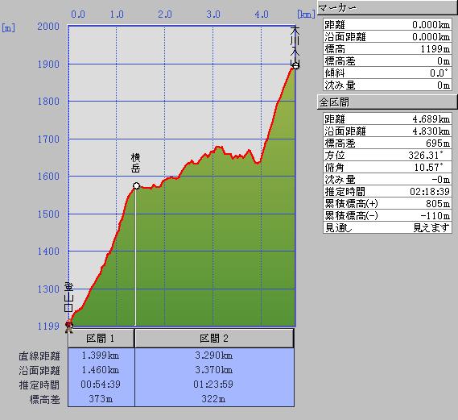Click the 区間 2 section header
The height and width of the screenshot is (420, 458).
(214, 339)
